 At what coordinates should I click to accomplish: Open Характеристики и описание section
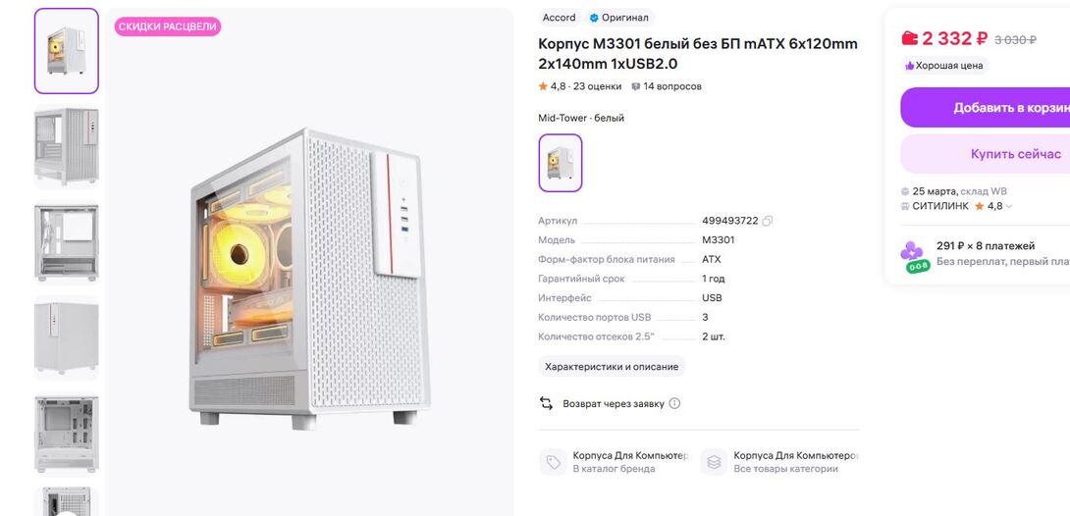[612, 367]
